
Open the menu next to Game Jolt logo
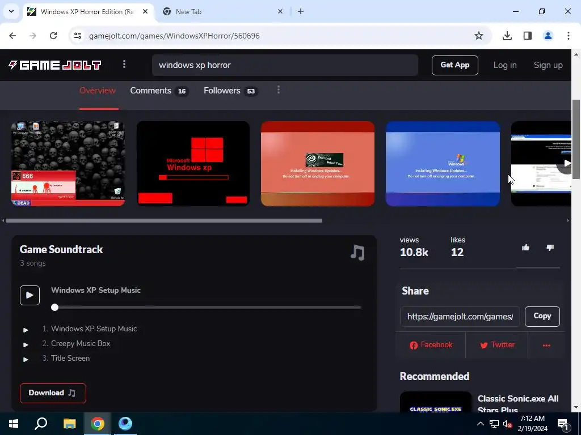coord(124,65)
